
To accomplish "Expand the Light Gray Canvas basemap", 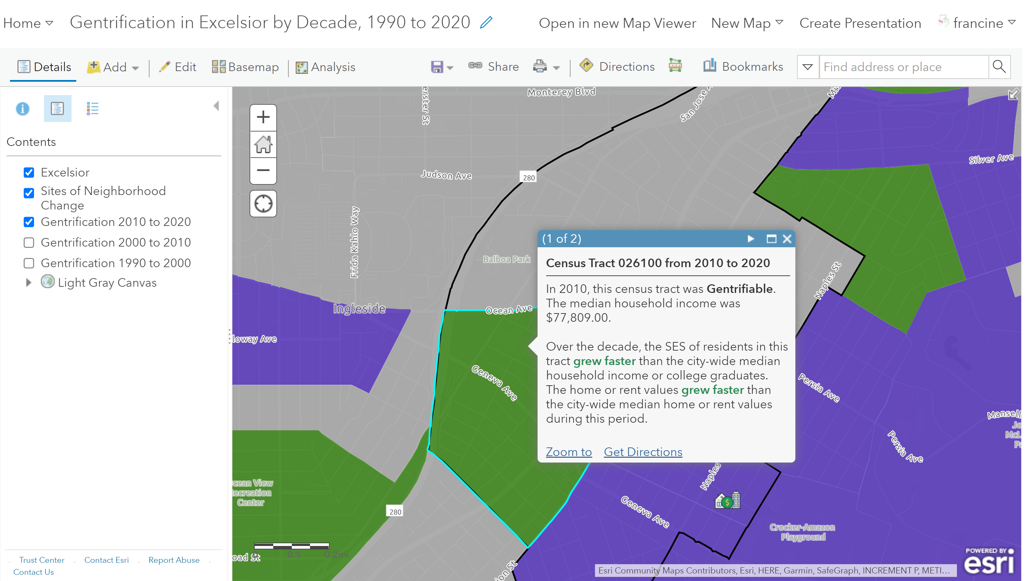I will click(28, 283).
